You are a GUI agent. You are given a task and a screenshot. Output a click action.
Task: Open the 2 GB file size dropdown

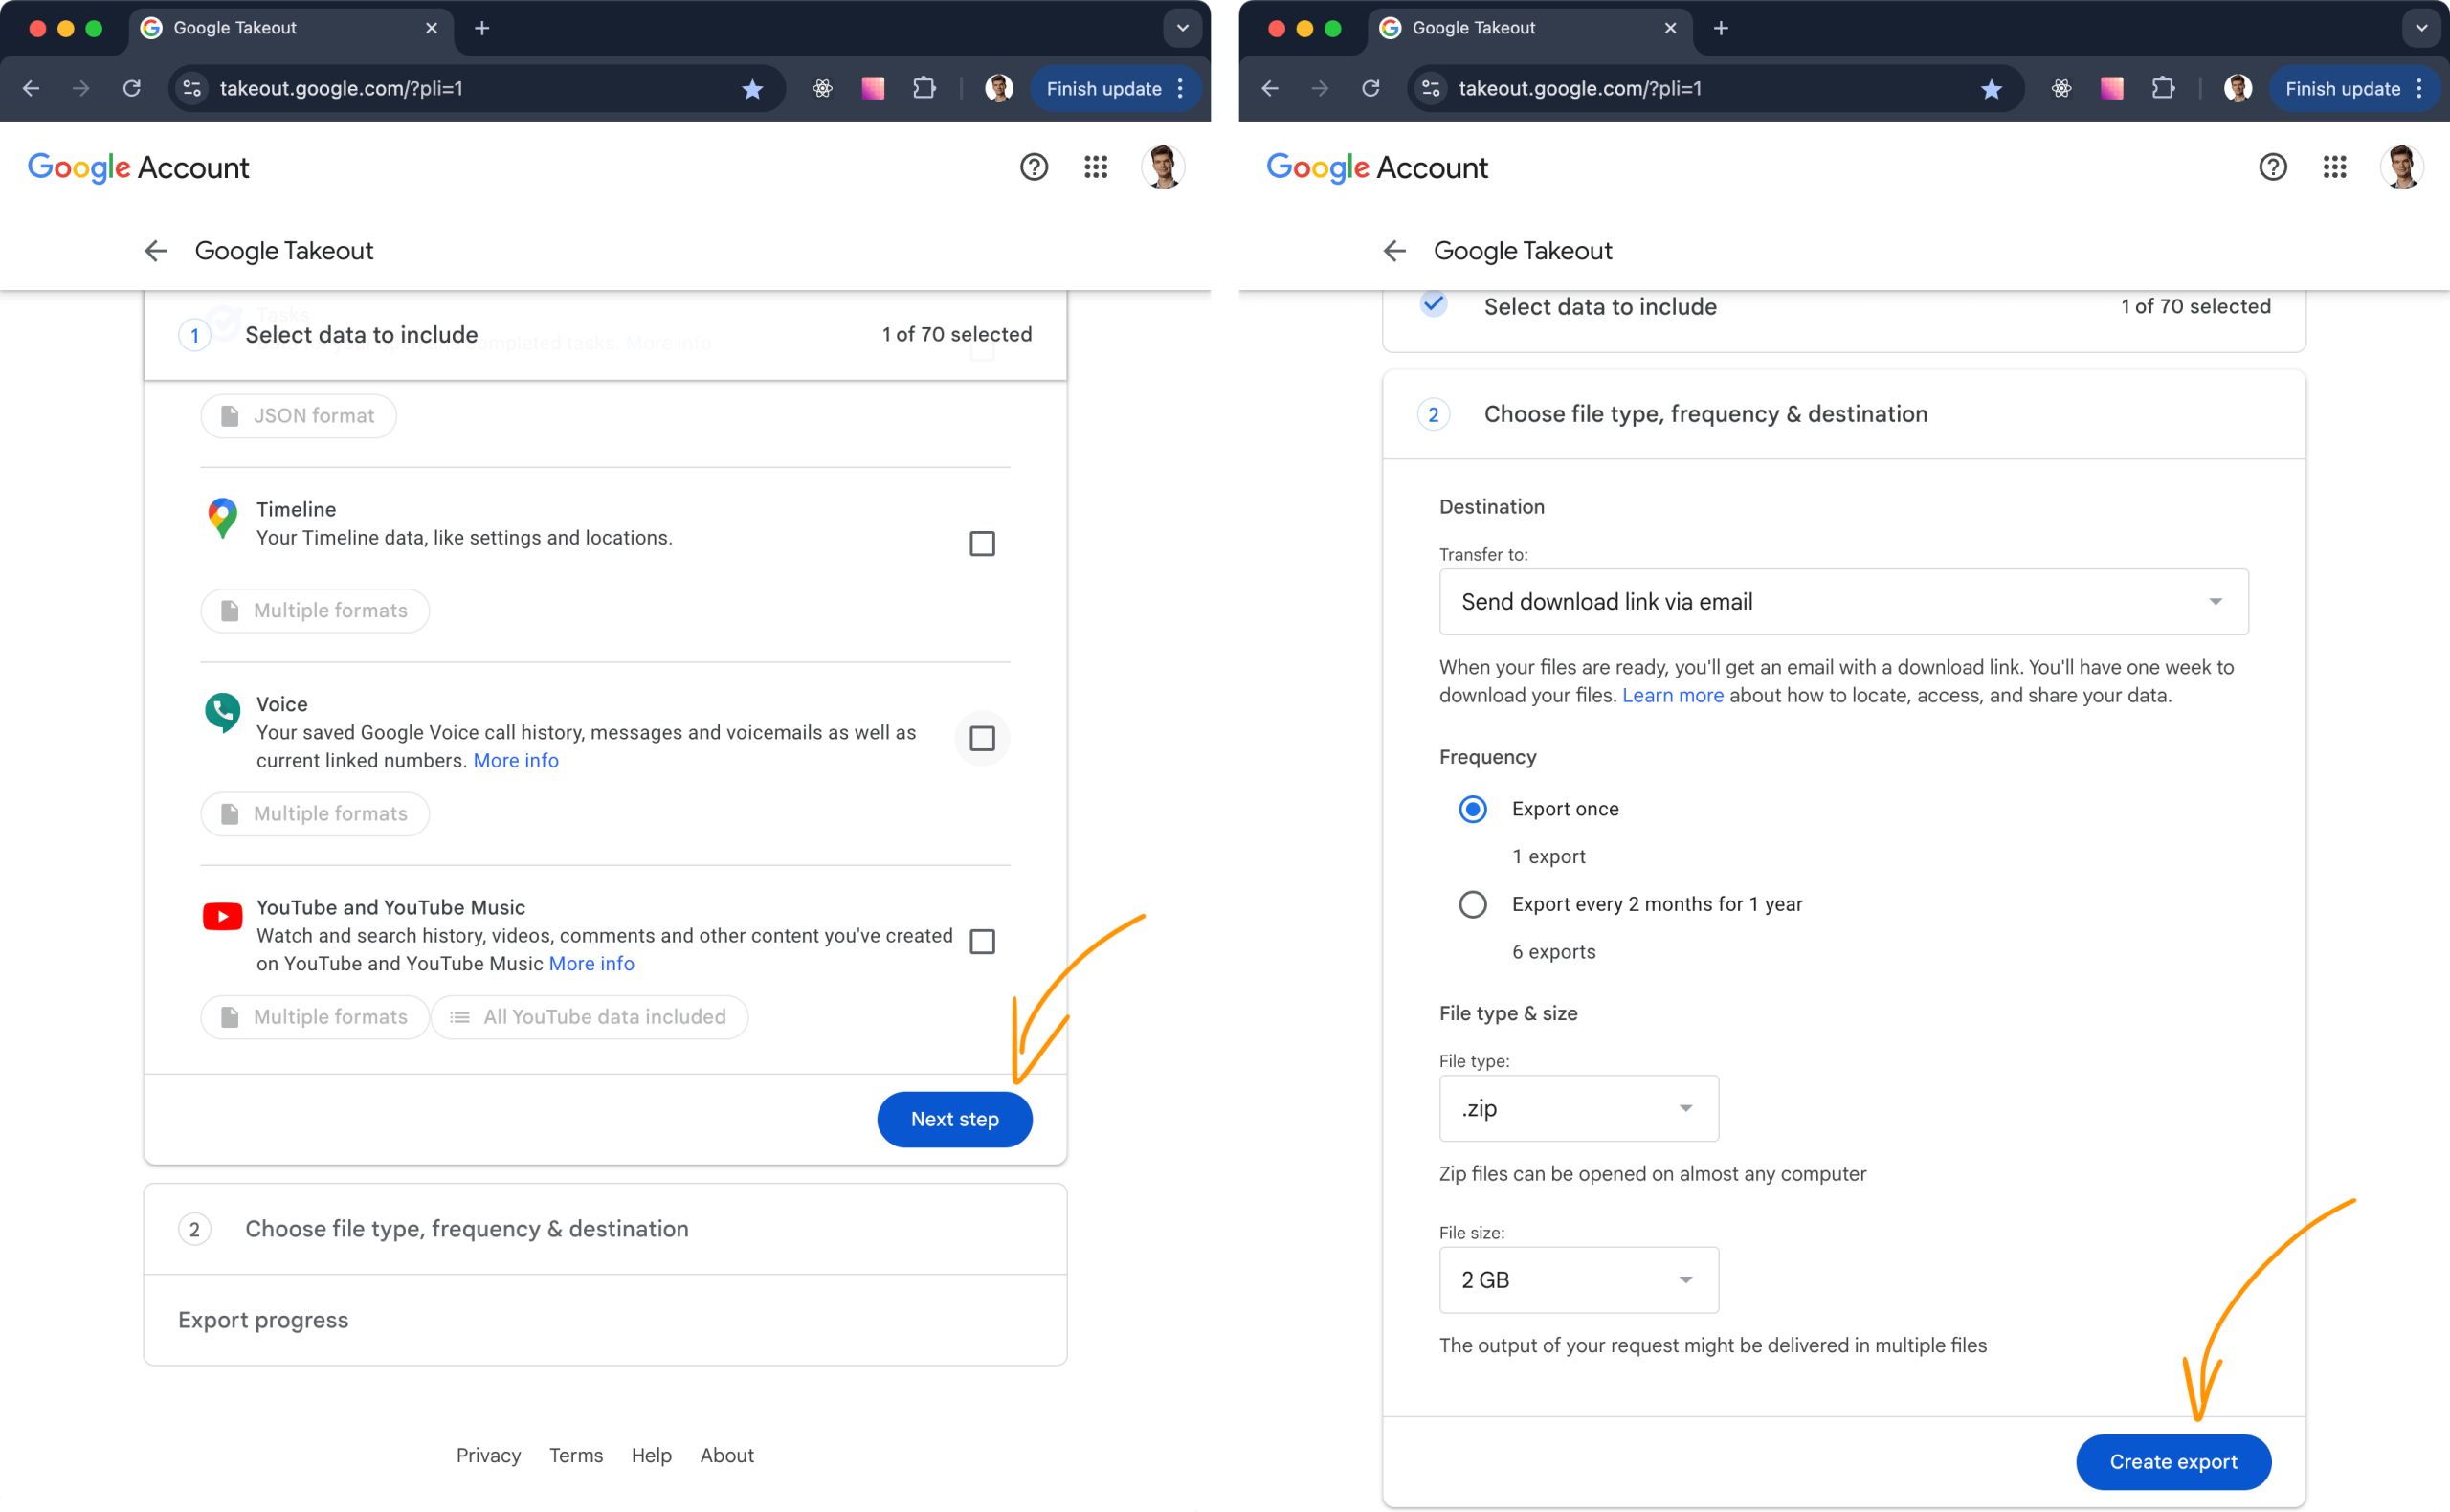pos(1578,1280)
